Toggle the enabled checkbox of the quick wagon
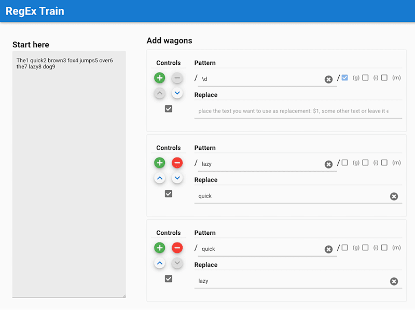The image size is (415, 311). [168, 278]
